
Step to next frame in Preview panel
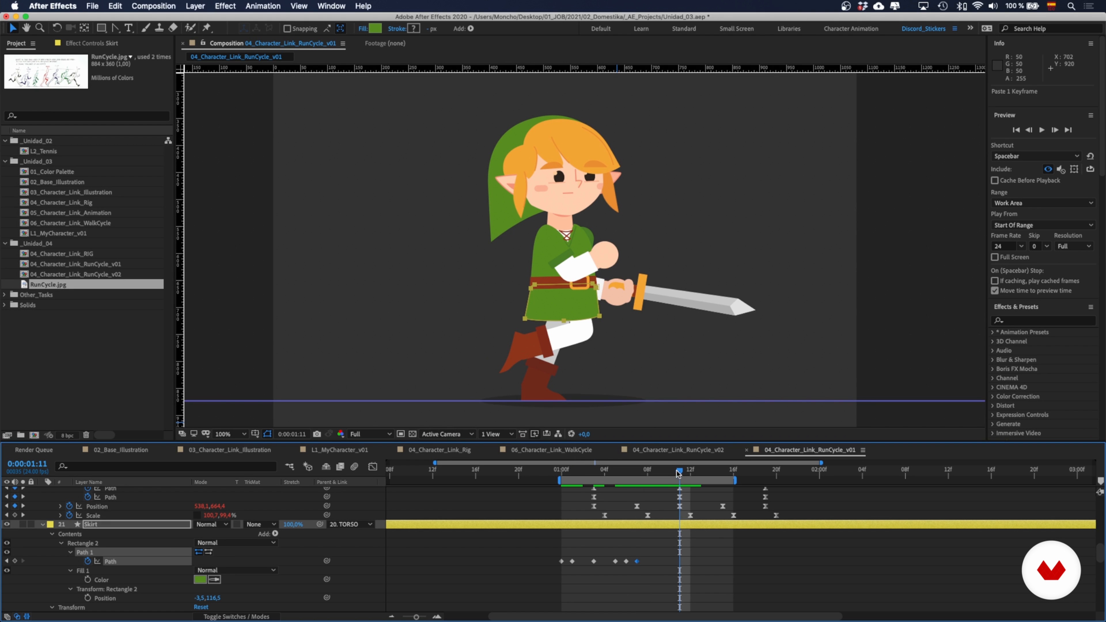[x=1055, y=130]
